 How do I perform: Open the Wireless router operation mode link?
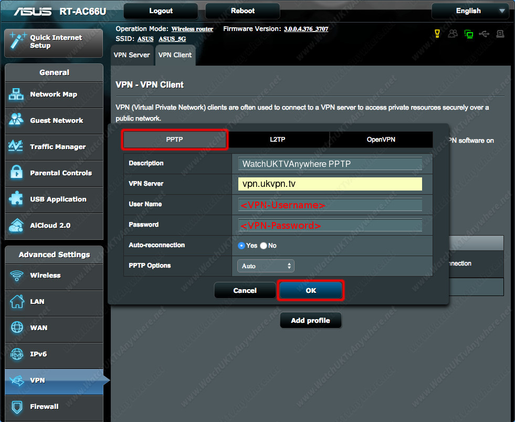click(x=192, y=29)
